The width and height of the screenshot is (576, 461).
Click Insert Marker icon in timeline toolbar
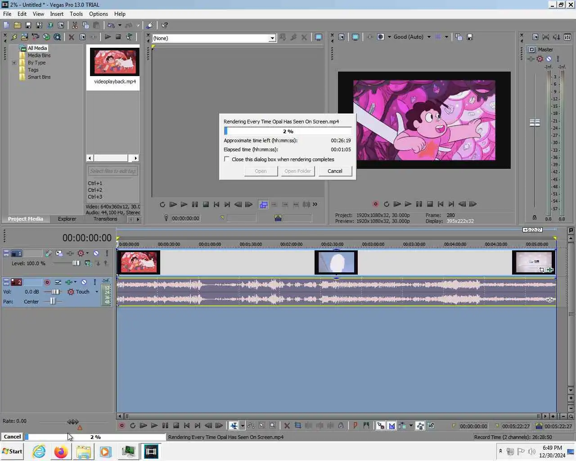tap(355, 425)
